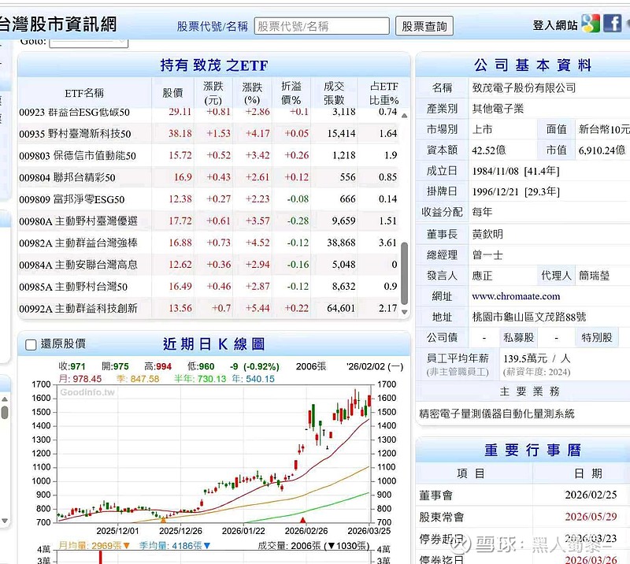
Task: Click the 股東常會 date 2026/05/29
Action: click(x=591, y=517)
